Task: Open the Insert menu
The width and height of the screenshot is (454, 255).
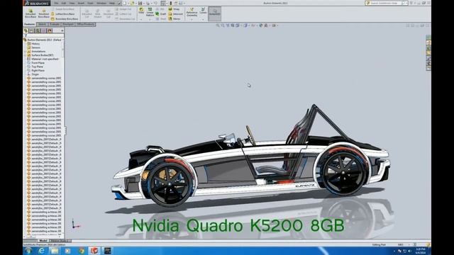Action: click(81, 3)
